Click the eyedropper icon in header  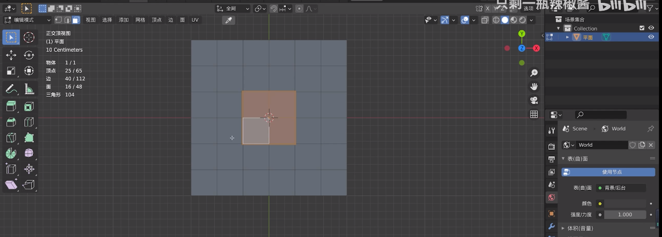click(228, 20)
